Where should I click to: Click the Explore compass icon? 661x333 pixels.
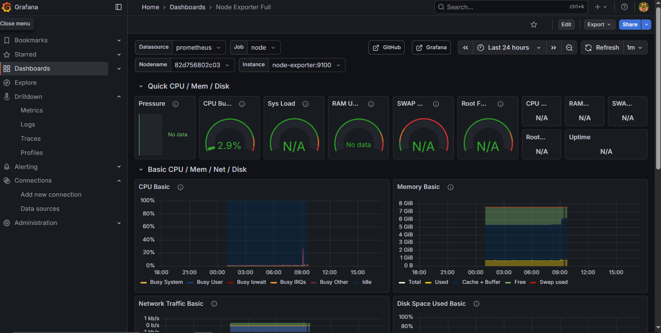[x=7, y=83]
